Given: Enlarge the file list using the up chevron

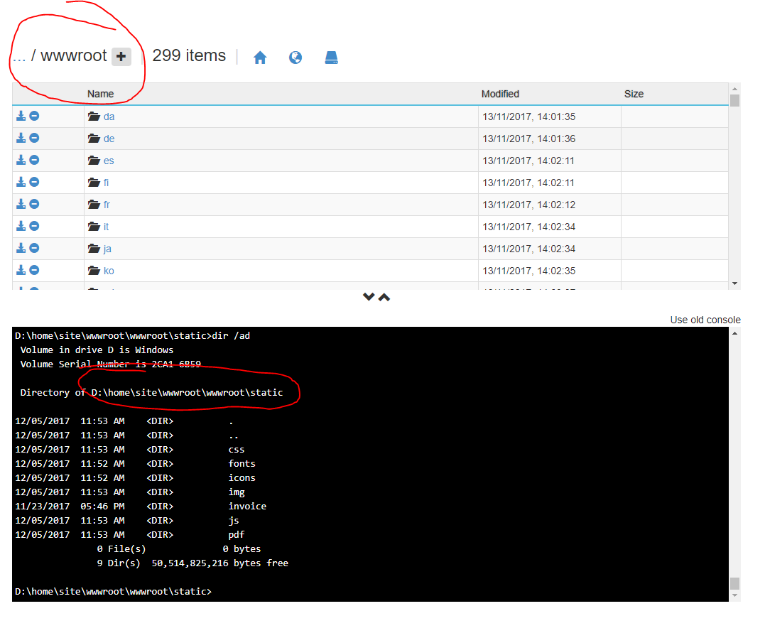Looking at the screenshot, I should pyautogui.click(x=384, y=296).
